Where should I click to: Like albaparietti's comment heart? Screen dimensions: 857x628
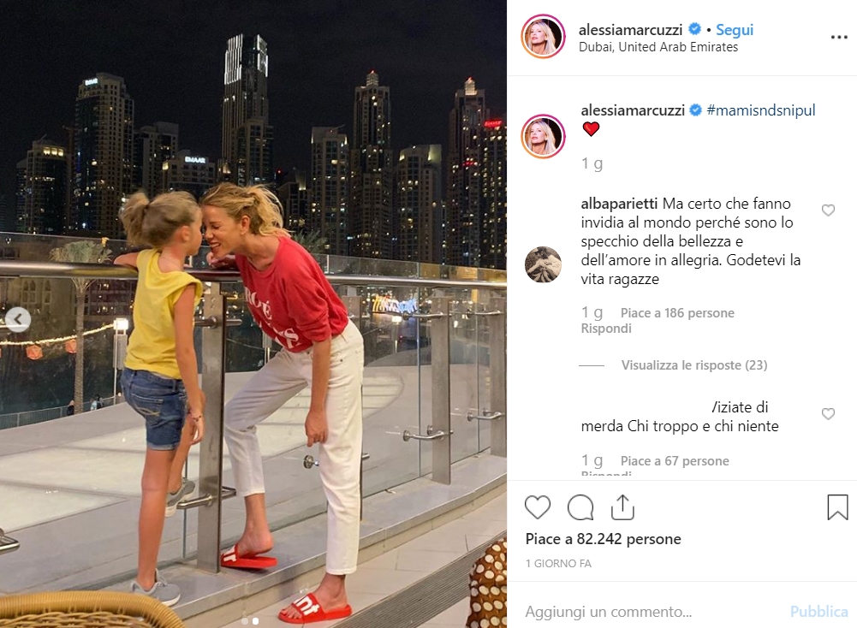[x=829, y=210]
